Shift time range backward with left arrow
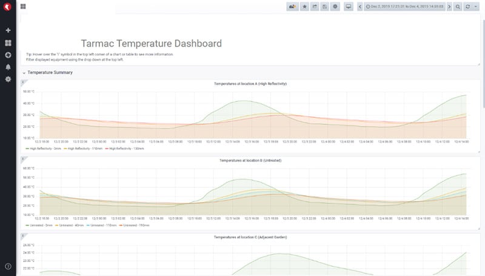 tap(361, 6)
